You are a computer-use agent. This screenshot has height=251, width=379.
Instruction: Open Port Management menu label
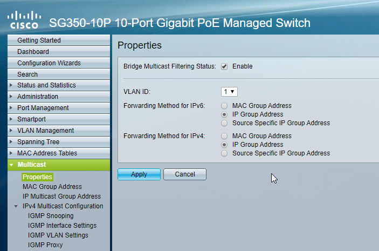43,108
